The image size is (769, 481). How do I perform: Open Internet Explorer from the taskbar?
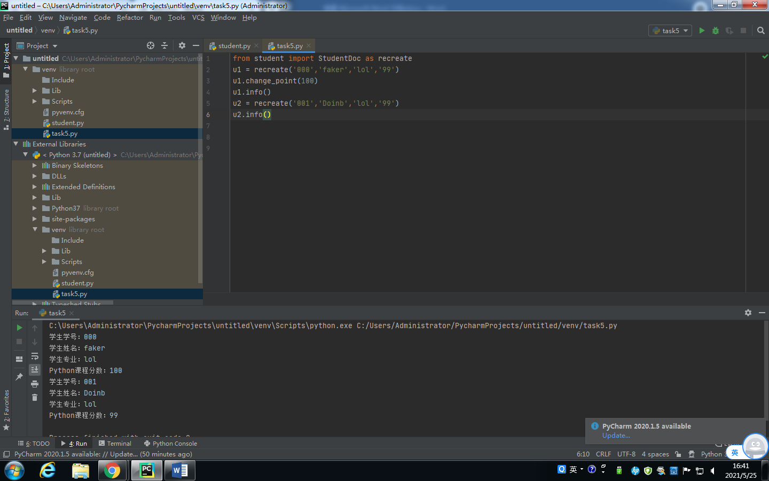48,470
